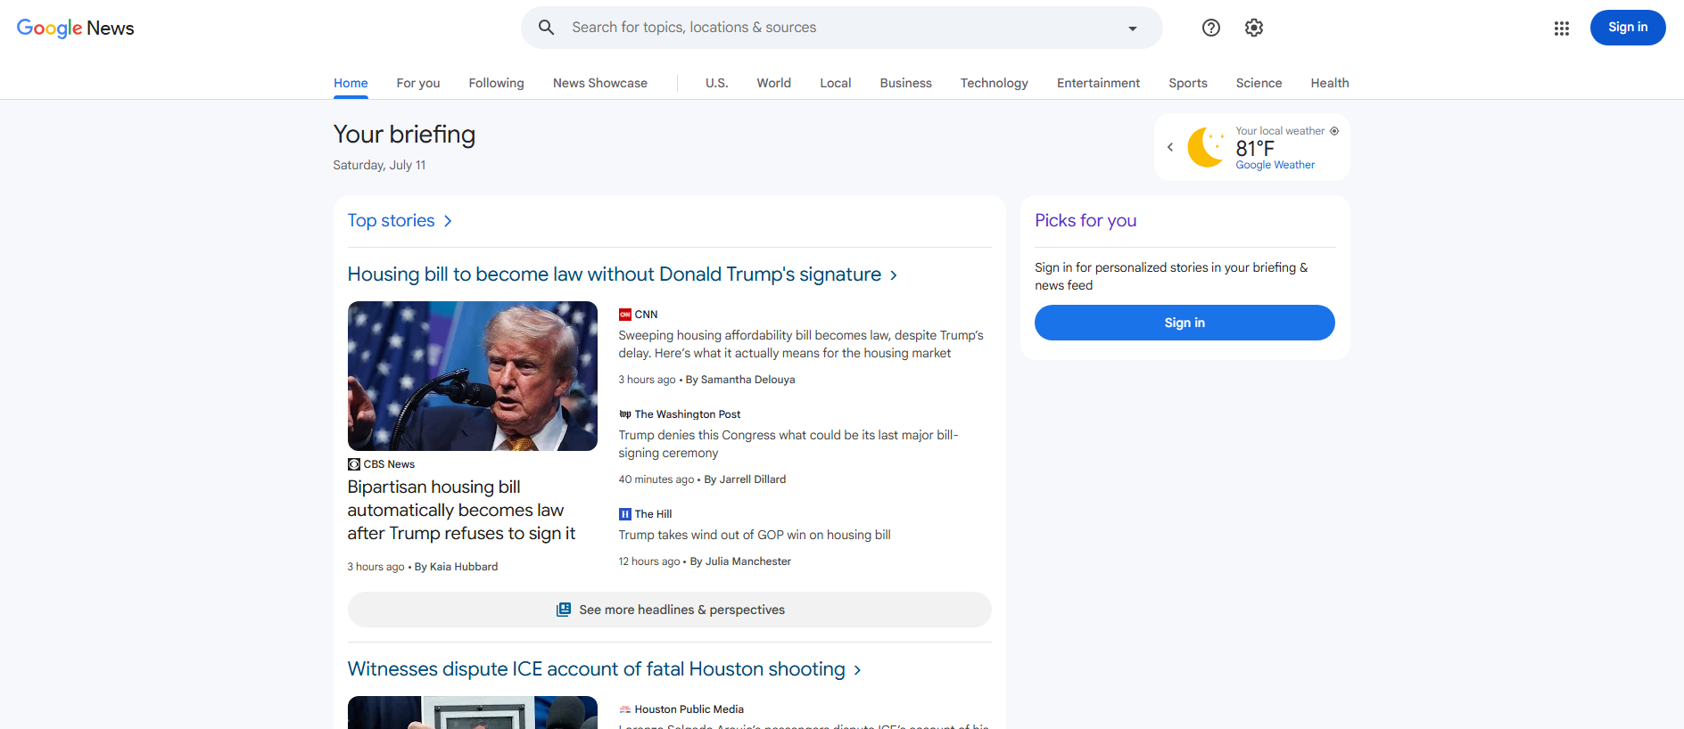
Task: Open the U.S. news section
Action: [x=717, y=83]
